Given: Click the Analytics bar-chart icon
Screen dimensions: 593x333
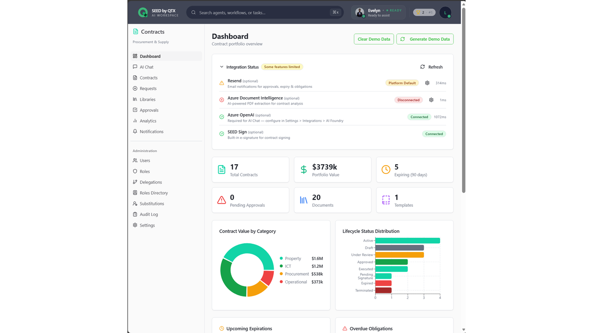Looking at the screenshot, I should tap(135, 121).
